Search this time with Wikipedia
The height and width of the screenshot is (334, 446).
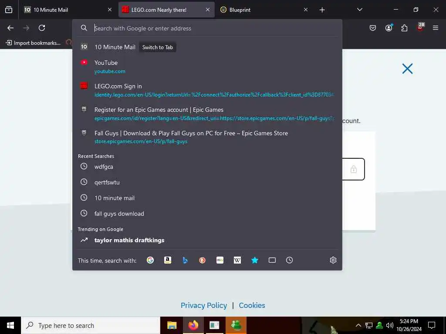click(x=237, y=260)
